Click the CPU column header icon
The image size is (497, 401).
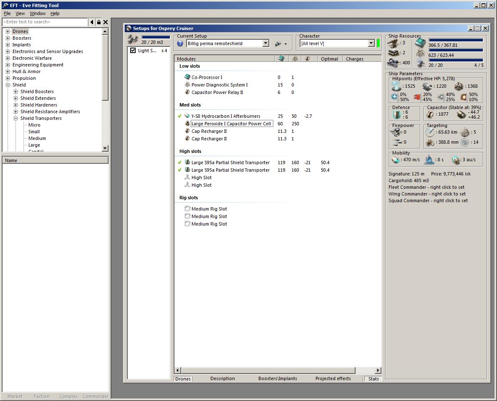(281, 59)
